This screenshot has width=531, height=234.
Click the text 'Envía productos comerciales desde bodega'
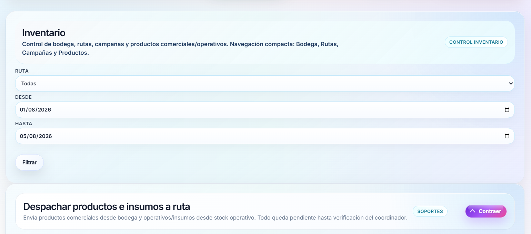click(x=215, y=218)
